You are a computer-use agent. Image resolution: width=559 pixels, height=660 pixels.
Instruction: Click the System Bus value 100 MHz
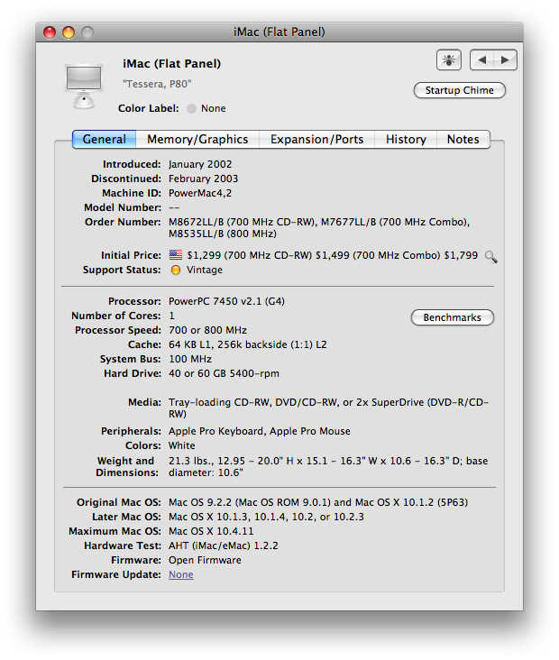pos(190,359)
